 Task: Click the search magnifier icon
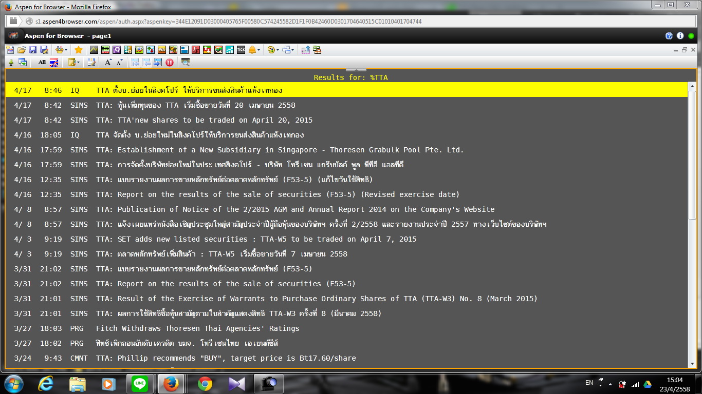(186, 63)
